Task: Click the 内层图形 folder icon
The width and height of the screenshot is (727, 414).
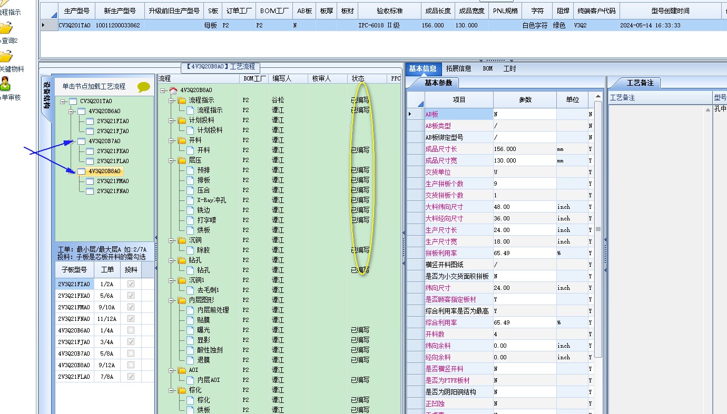Action: click(182, 300)
